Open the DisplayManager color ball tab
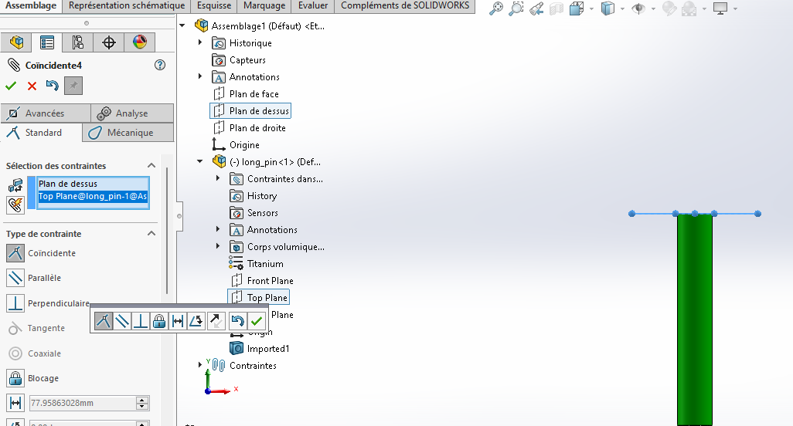 tap(139, 42)
